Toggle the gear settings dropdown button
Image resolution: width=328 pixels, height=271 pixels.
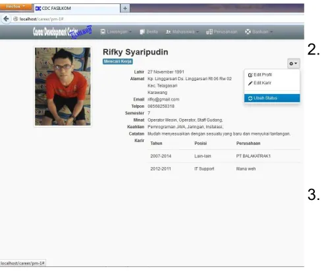click(293, 64)
